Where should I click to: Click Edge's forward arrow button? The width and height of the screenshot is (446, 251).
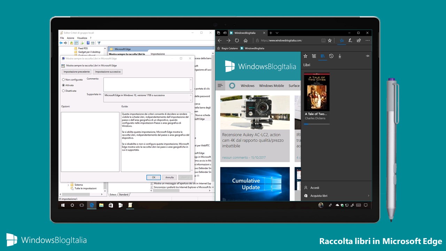228,40
